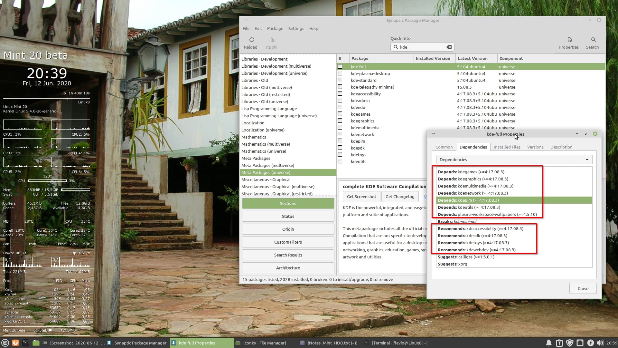
Task: Expand the Dependencies combo box
Action: [514, 159]
